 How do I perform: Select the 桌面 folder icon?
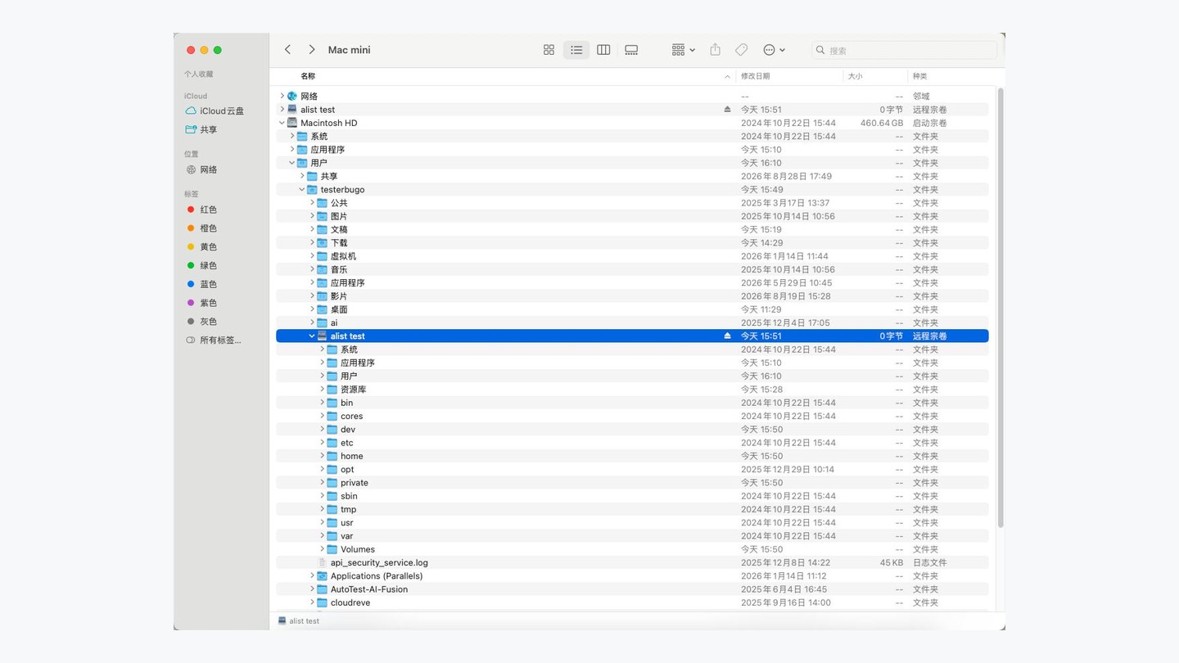tap(323, 309)
